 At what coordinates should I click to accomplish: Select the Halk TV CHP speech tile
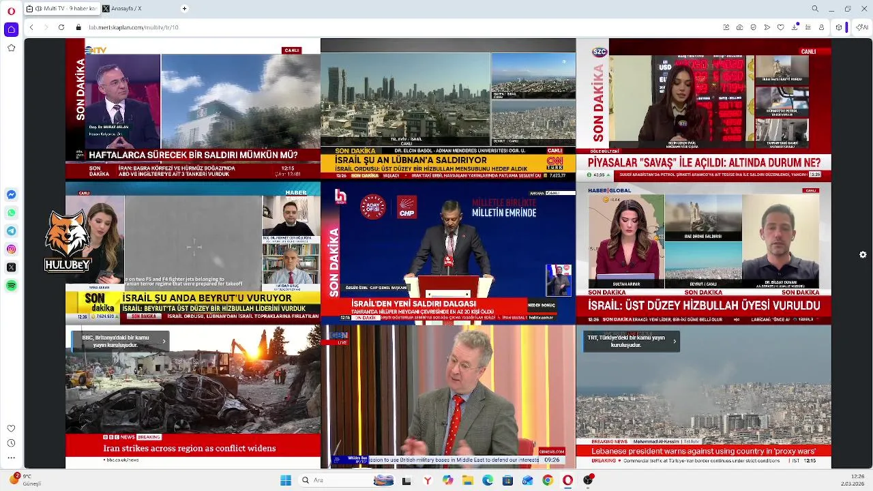[448, 252]
